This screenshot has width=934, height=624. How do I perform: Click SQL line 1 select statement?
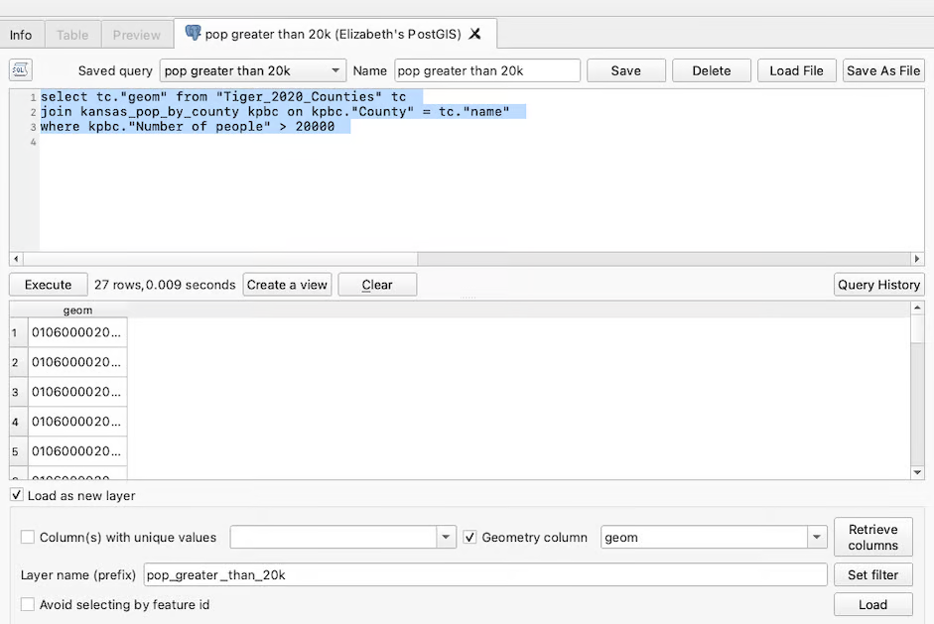223,96
